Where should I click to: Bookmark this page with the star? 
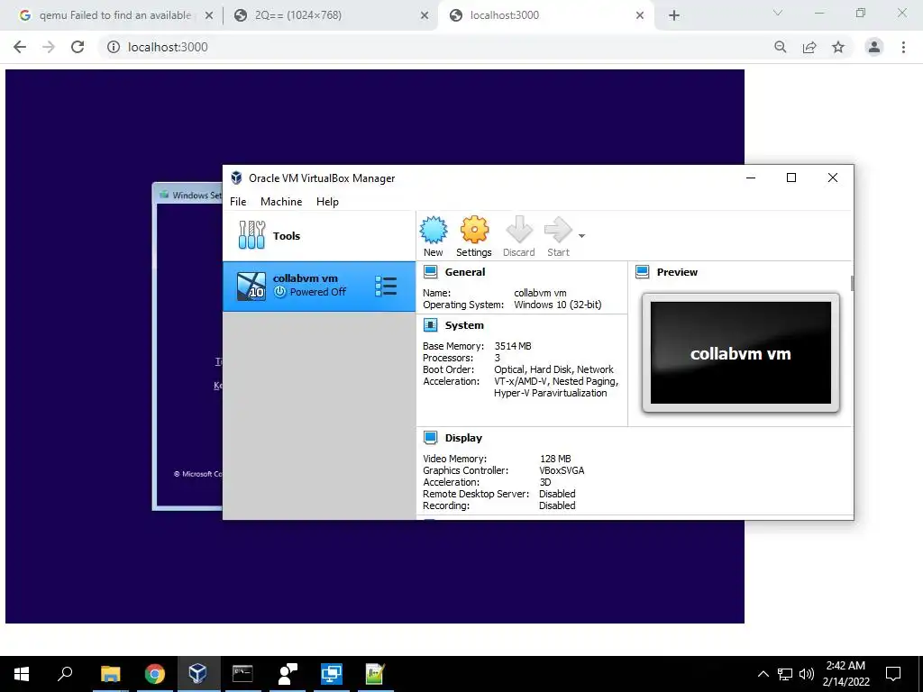838,47
